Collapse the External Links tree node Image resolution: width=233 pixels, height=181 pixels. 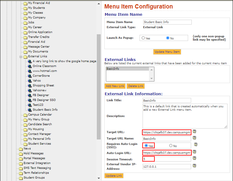pyautogui.click(x=21, y=57)
